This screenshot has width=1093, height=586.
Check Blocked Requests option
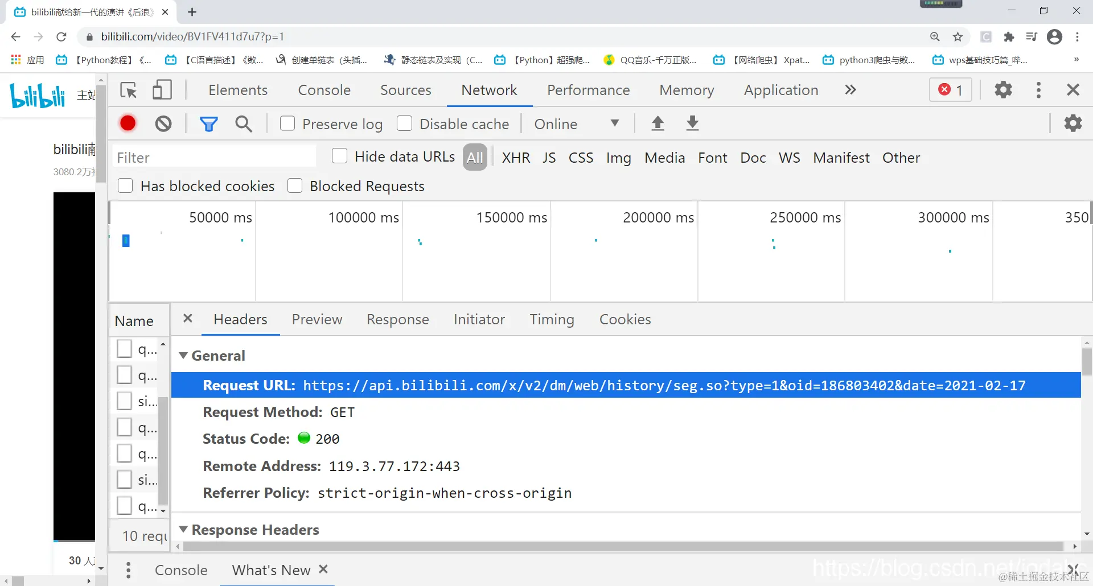pyautogui.click(x=295, y=185)
